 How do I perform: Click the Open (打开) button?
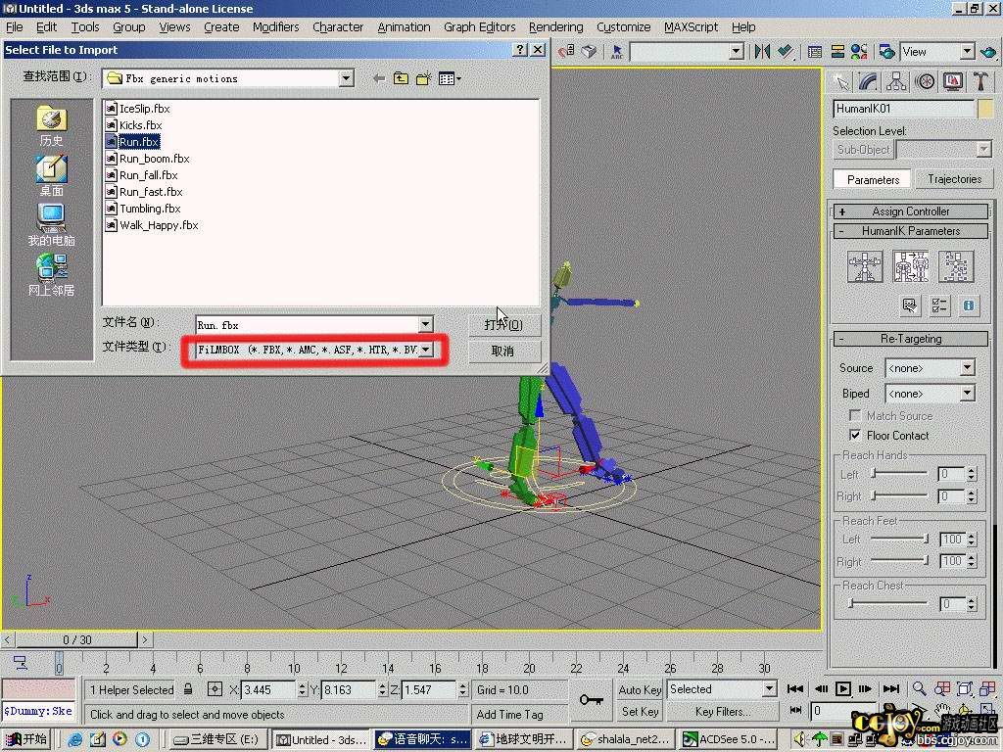coord(503,325)
